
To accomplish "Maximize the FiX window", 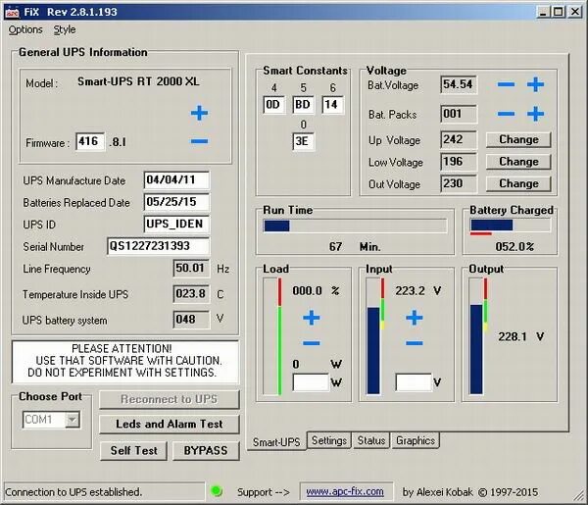I will tap(558, 12).
